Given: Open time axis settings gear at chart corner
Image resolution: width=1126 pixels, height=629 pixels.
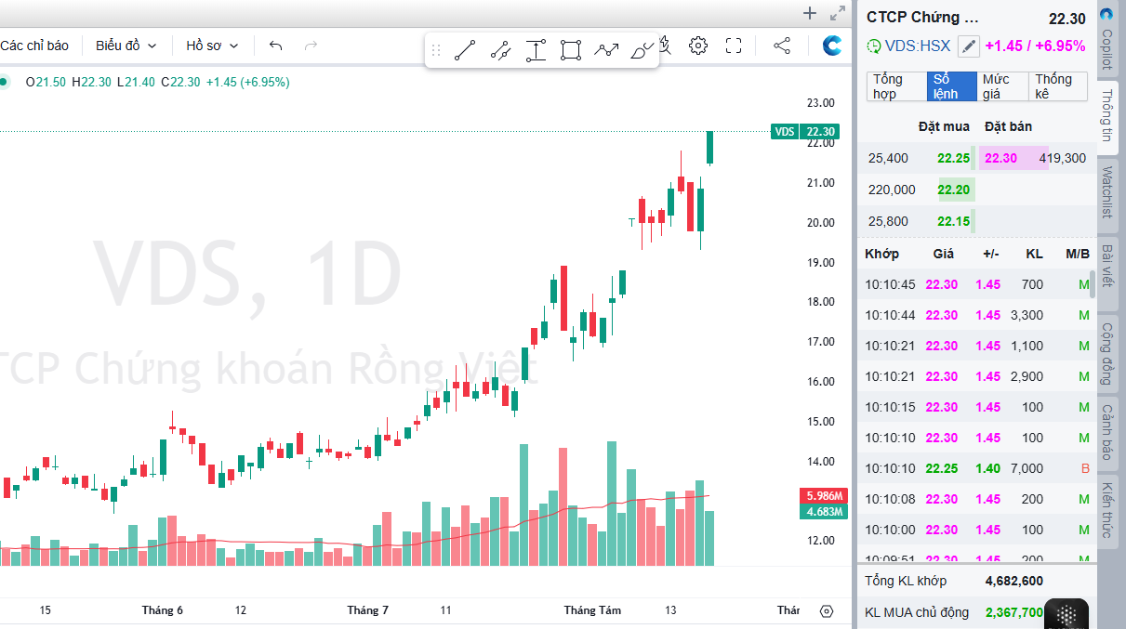Looking at the screenshot, I should (x=827, y=610).
